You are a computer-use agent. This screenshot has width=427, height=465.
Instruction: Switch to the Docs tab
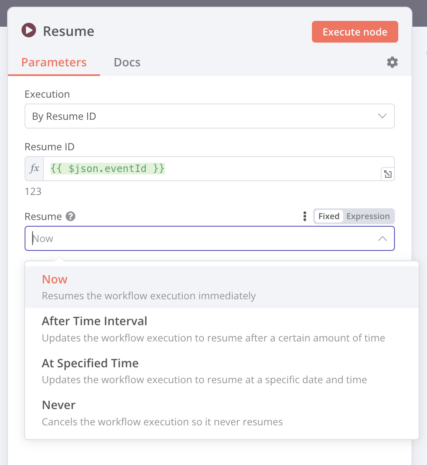pyautogui.click(x=127, y=63)
